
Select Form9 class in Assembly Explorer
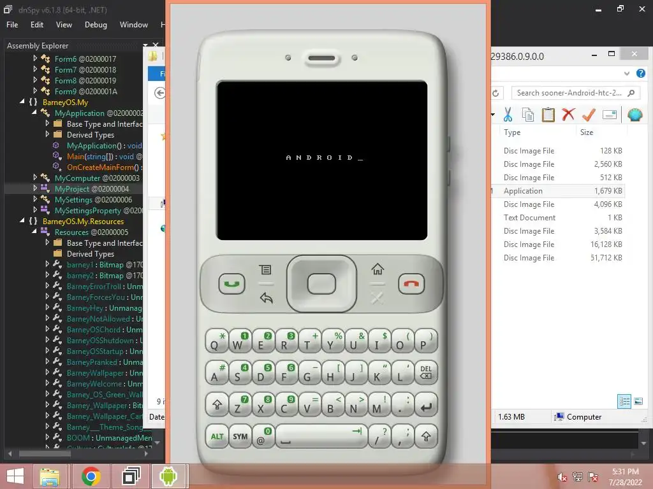pos(86,92)
